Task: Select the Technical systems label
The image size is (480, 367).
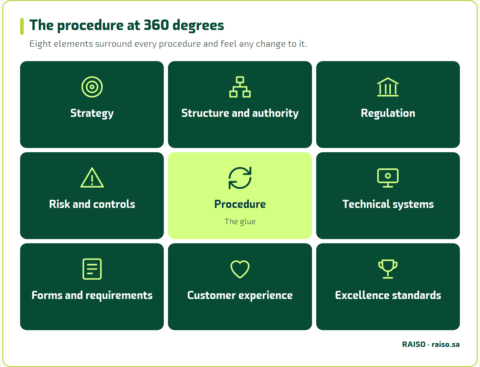Action: coord(388,204)
